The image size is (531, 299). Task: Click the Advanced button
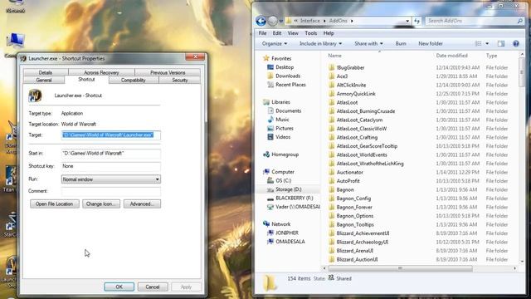142,203
